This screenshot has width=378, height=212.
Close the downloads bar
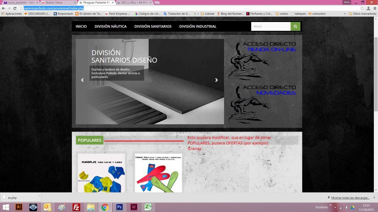click(x=374, y=198)
